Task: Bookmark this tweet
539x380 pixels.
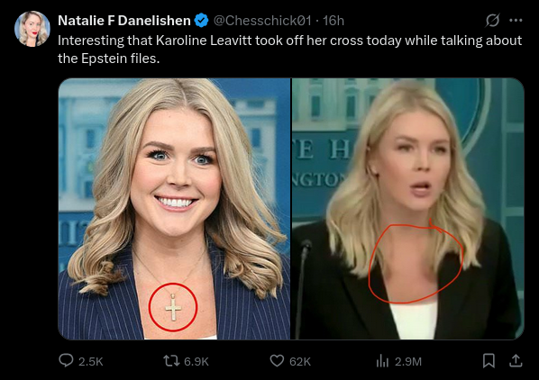Action: tap(489, 361)
